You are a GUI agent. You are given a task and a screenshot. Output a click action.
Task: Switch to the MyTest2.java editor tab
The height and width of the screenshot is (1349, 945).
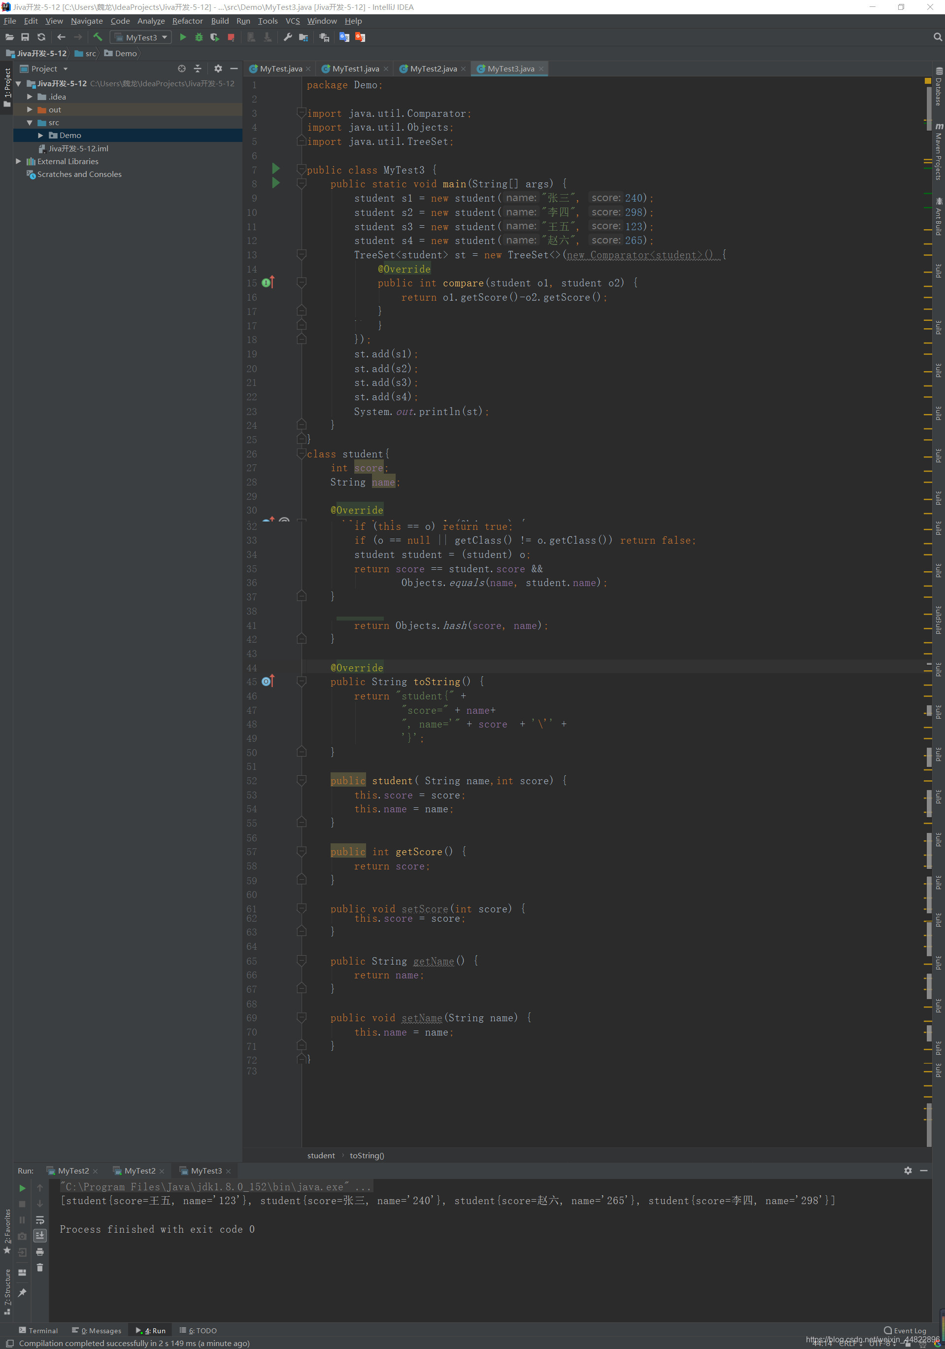click(x=434, y=69)
